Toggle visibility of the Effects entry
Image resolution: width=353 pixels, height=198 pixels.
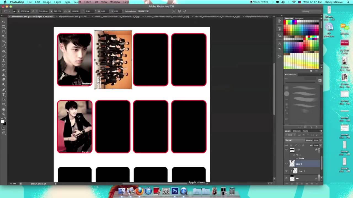coord(294,155)
